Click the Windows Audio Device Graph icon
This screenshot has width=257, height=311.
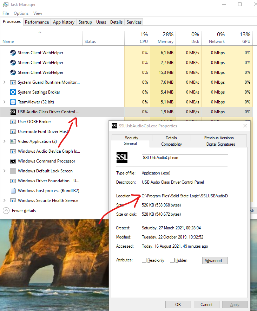point(13,151)
